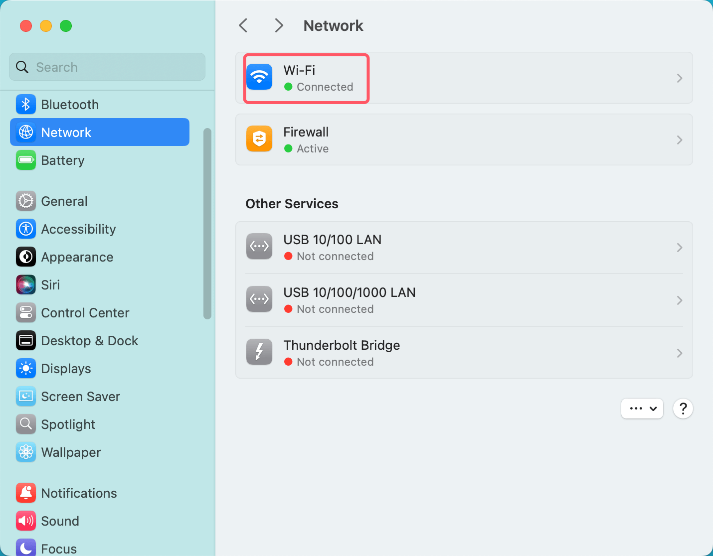Switch to the Appearance settings

[77, 257]
